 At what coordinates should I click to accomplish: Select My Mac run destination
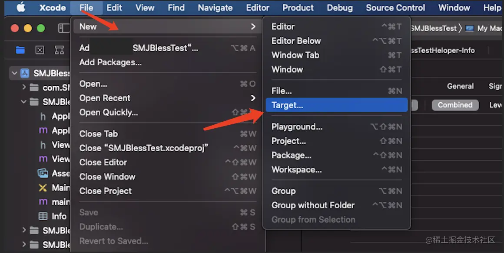click(x=484, y=29)
